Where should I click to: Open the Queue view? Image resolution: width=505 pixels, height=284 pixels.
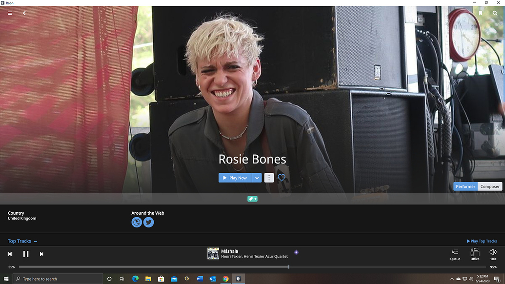(x=455, y=254)
